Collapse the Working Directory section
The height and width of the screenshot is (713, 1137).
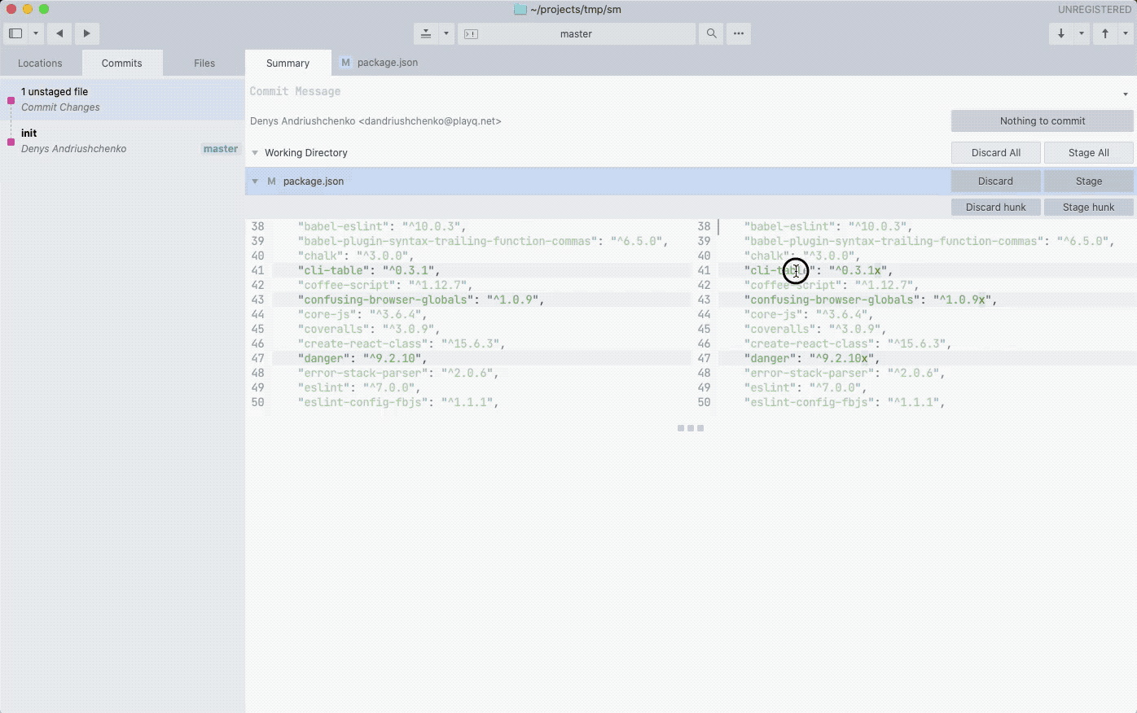[255, 152]
